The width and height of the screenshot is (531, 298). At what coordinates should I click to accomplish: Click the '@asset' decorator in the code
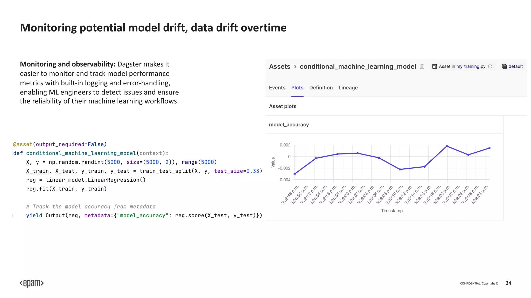click(23, 144)
